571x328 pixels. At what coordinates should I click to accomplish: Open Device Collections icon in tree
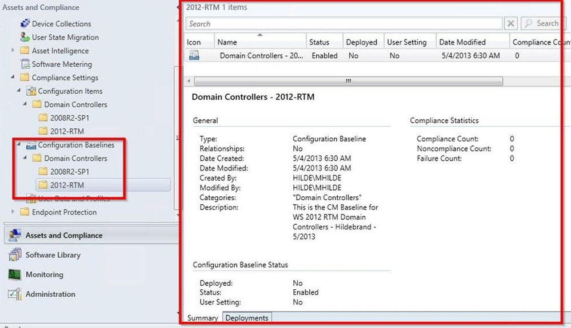tap(25, 23)
